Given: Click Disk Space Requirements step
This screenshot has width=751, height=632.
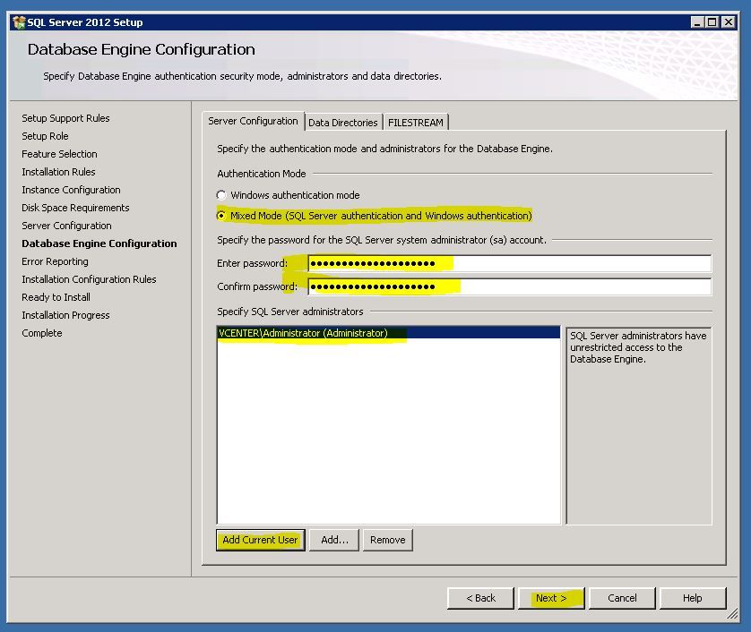Looking at the screenshot, I should [75, 208].
